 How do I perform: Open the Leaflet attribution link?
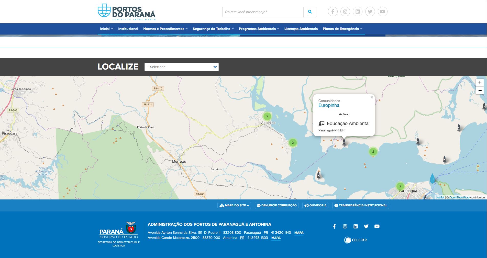(x=440, y=197)
